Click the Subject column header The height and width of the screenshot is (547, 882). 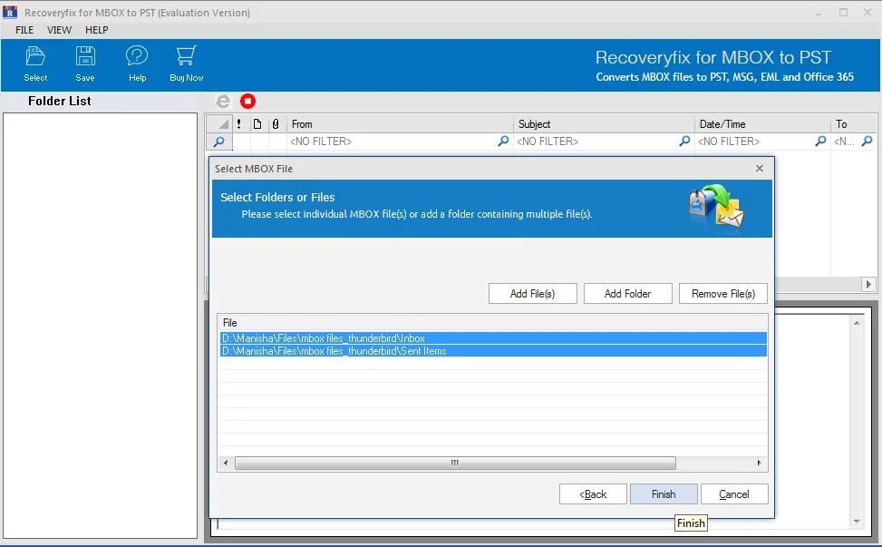(604, 123)
